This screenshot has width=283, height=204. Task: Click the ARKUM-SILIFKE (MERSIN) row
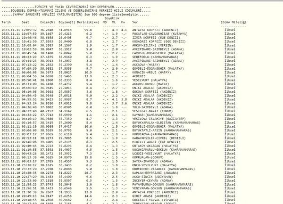[118, 45]
